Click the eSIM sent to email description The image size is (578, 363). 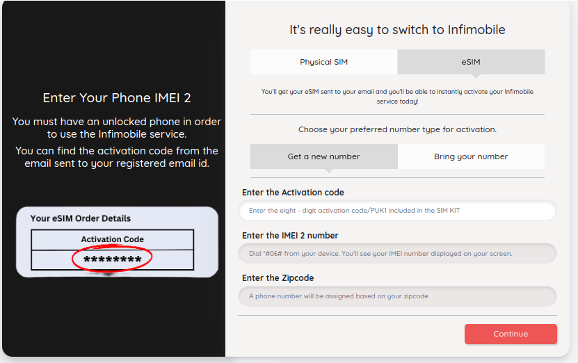coord(397,96)
